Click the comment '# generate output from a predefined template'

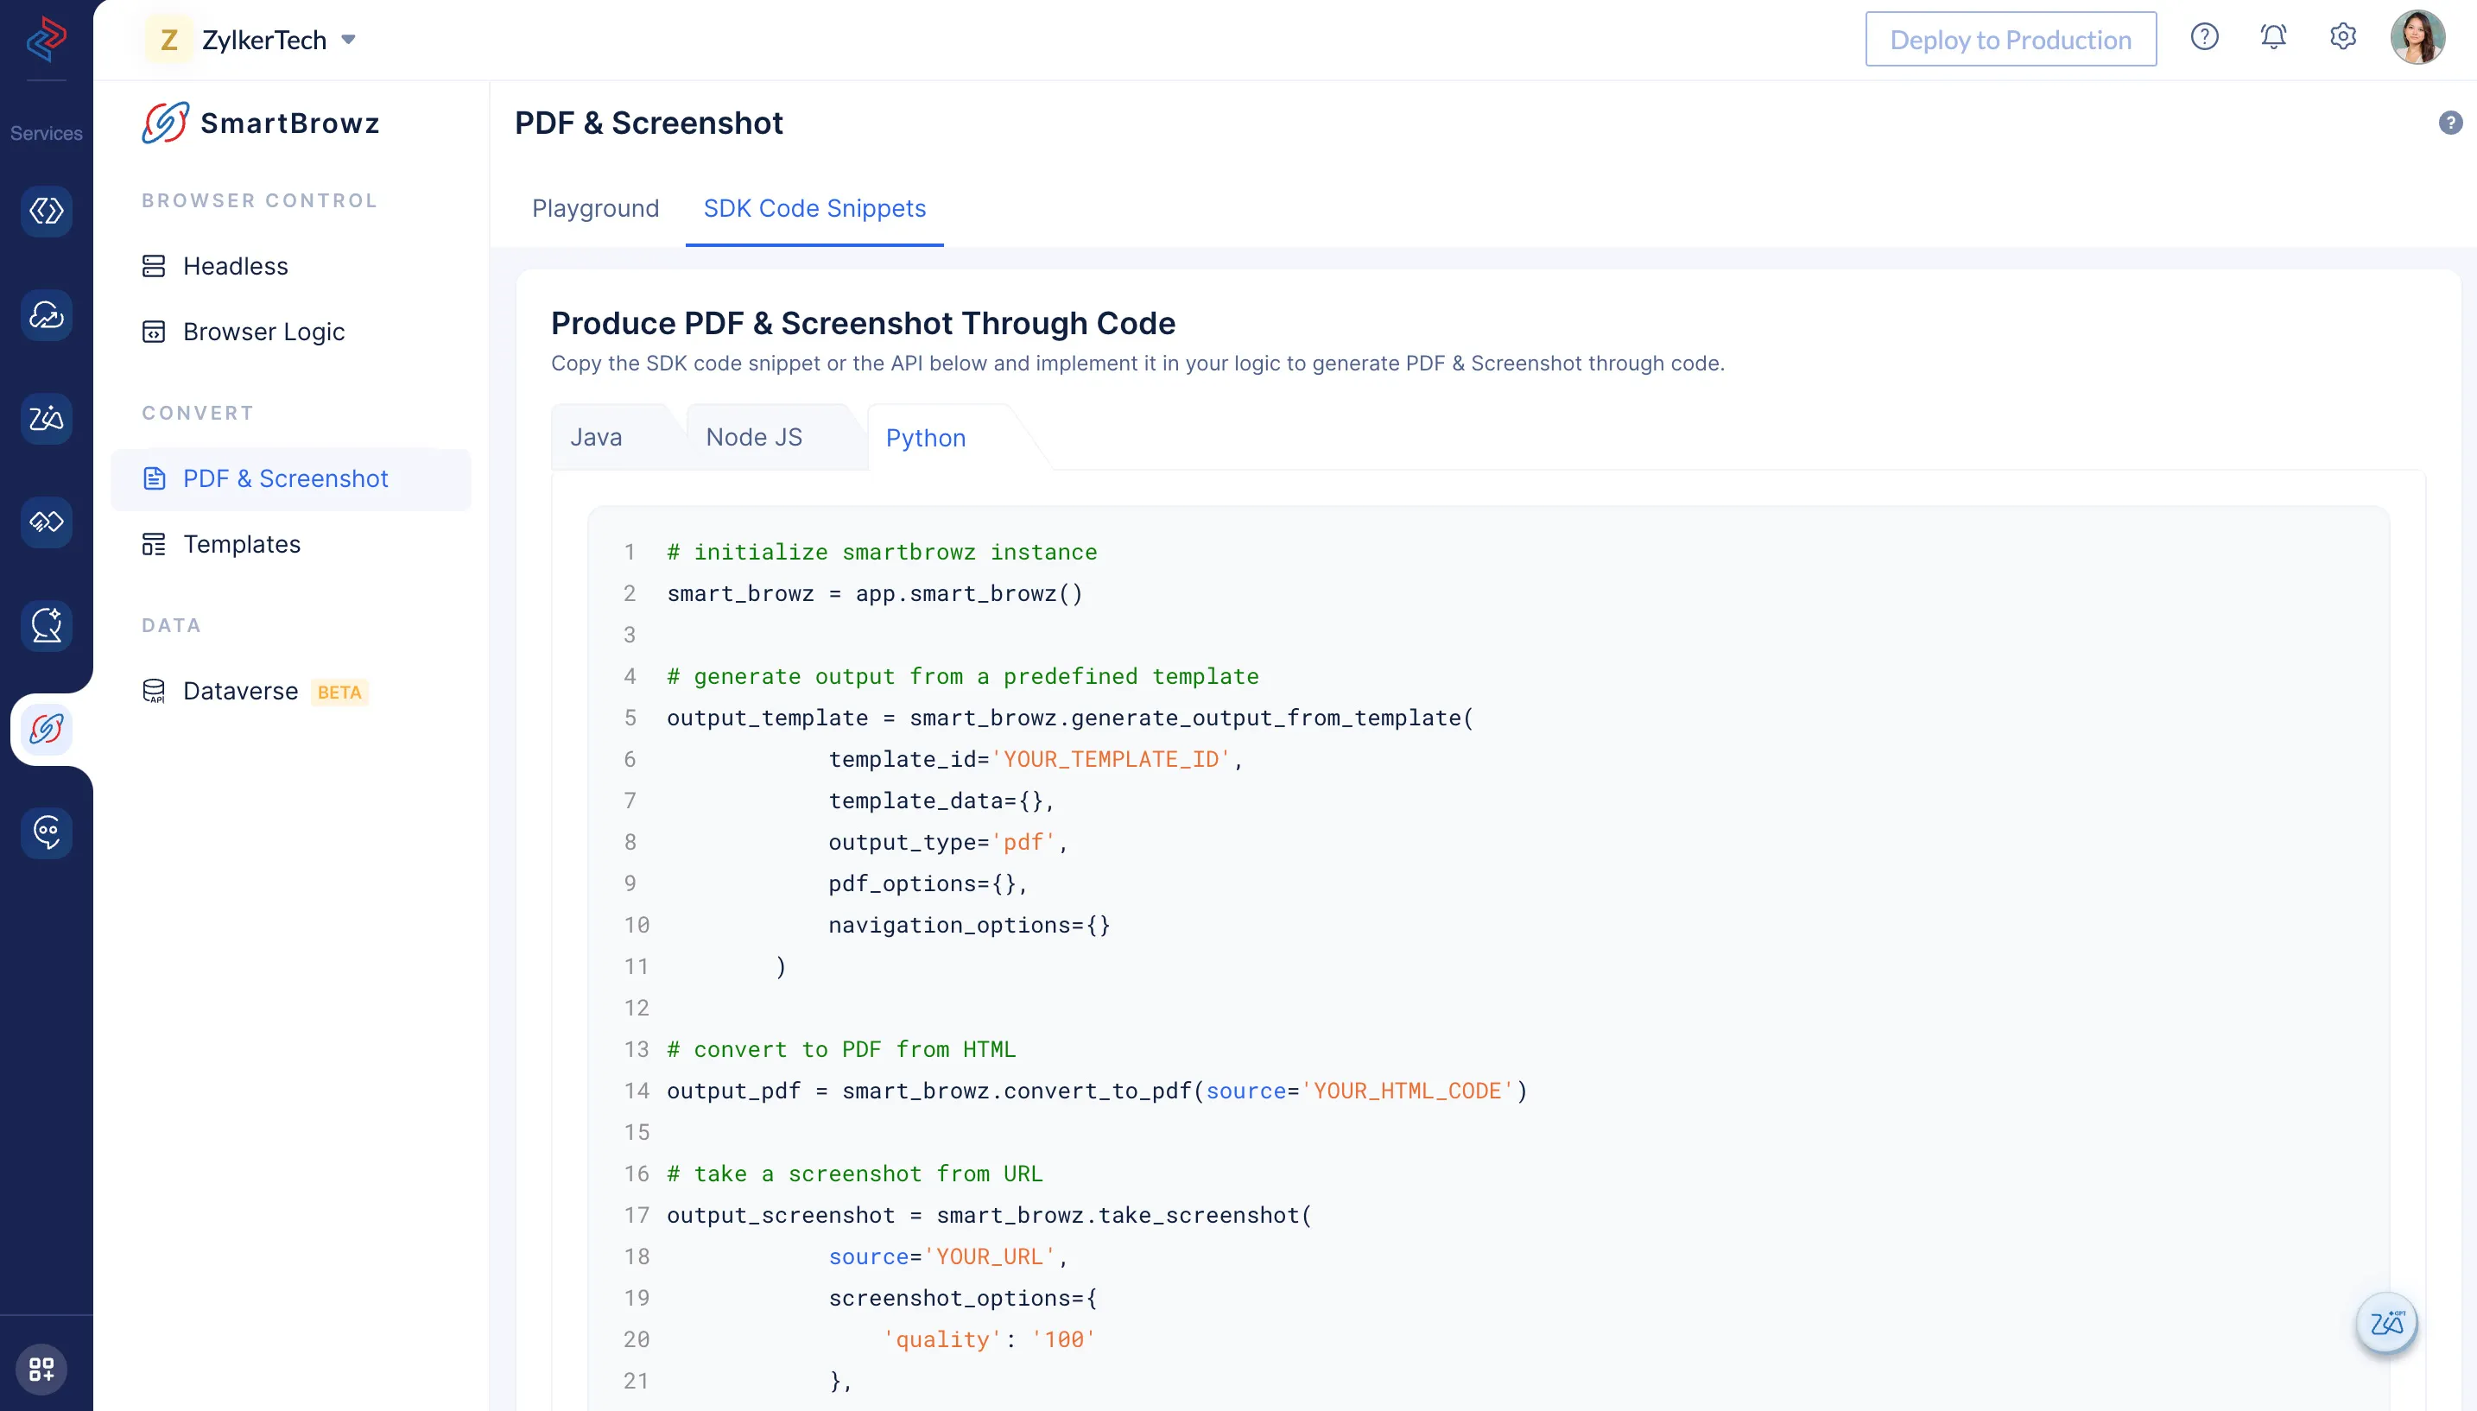click(x=962, y=676)
